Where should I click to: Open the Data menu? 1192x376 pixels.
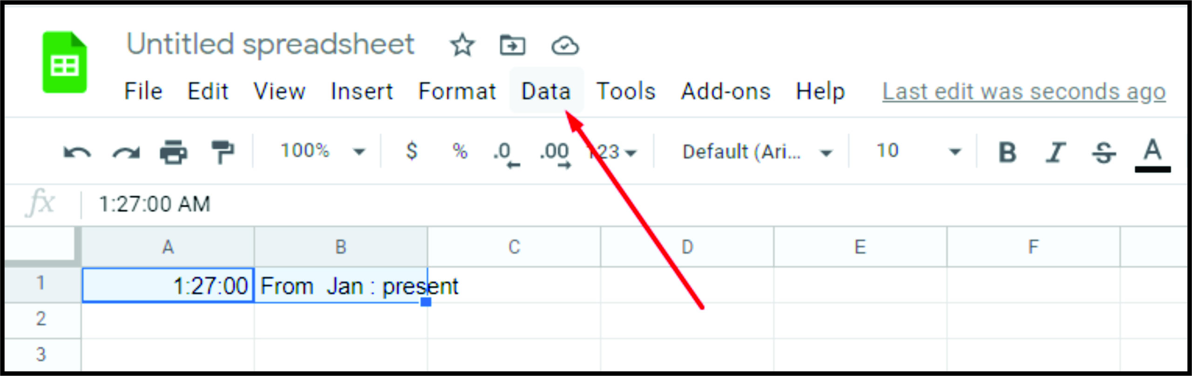tap(546, 91)
